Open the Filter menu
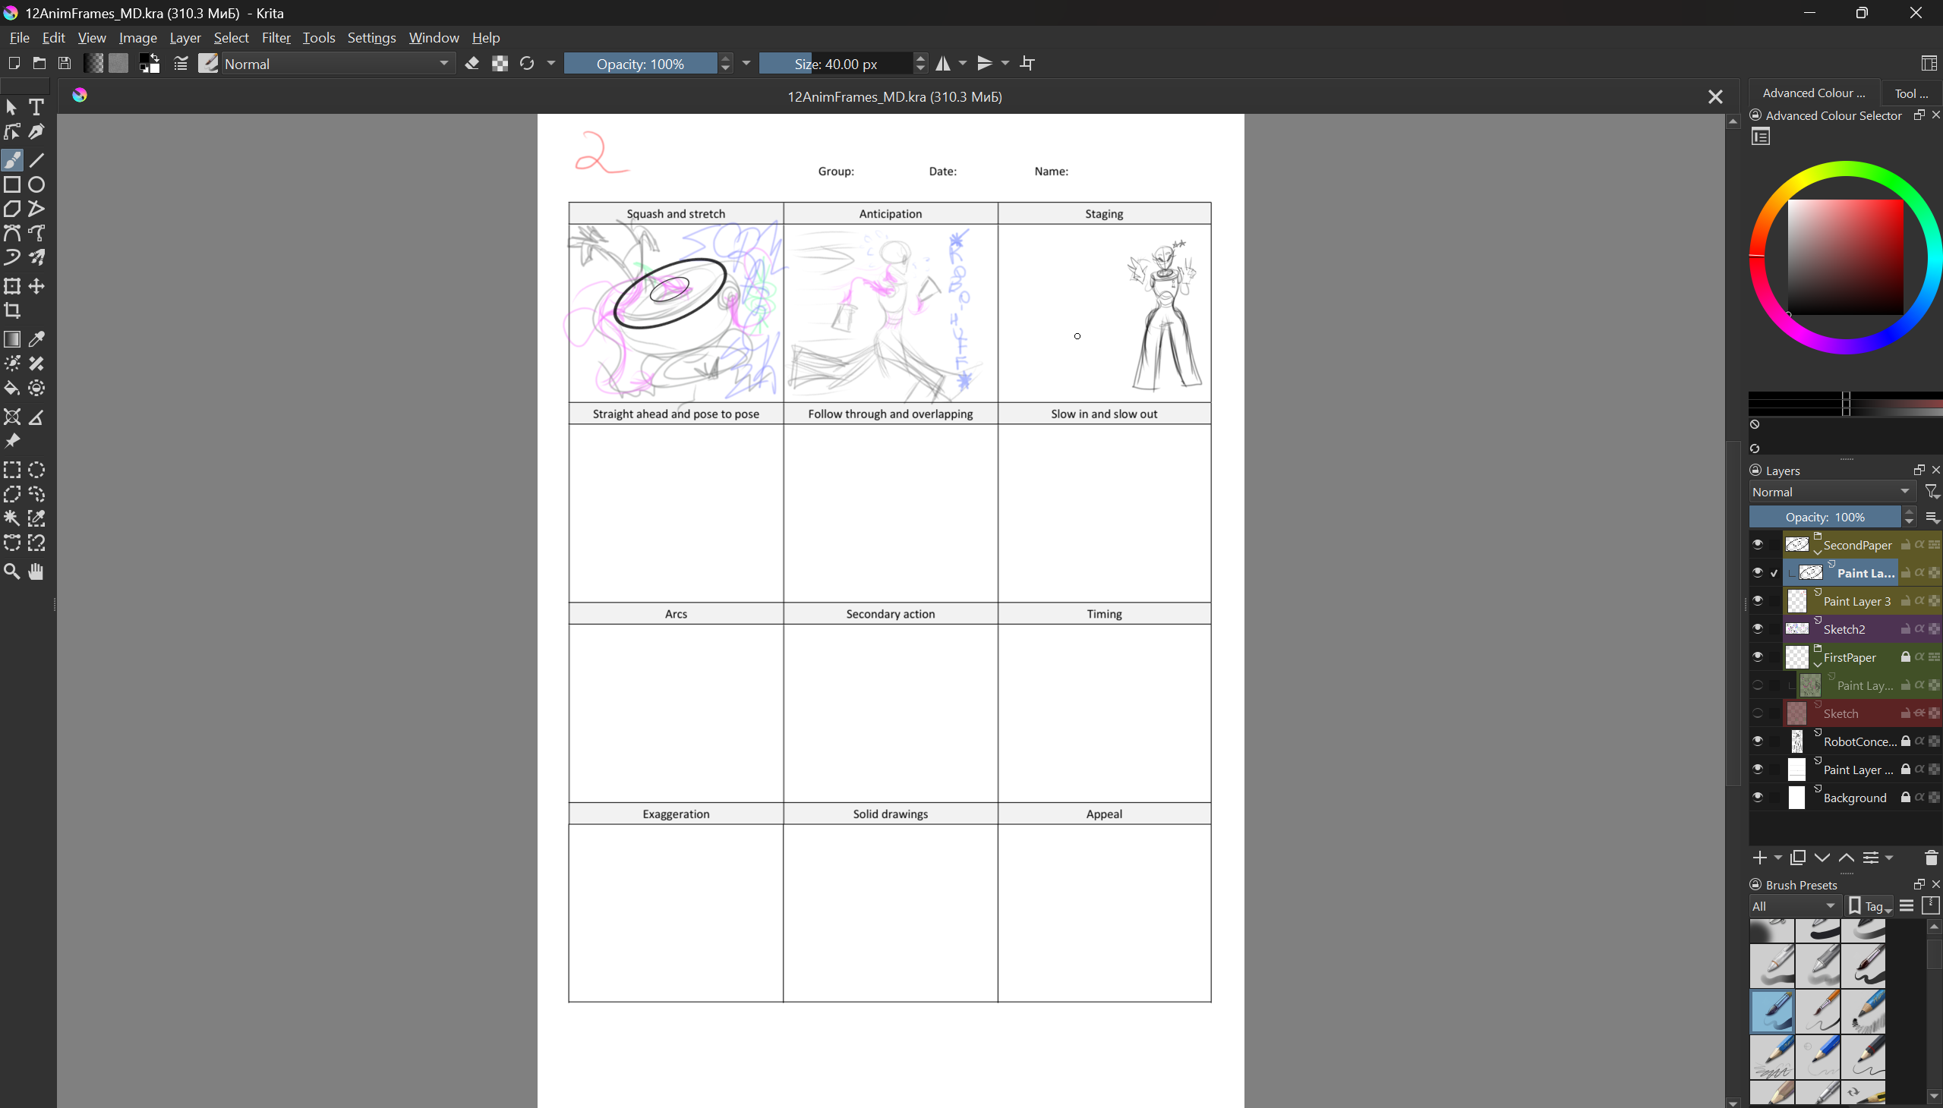Screen dimensions: 1943x1108 point(276,37)
